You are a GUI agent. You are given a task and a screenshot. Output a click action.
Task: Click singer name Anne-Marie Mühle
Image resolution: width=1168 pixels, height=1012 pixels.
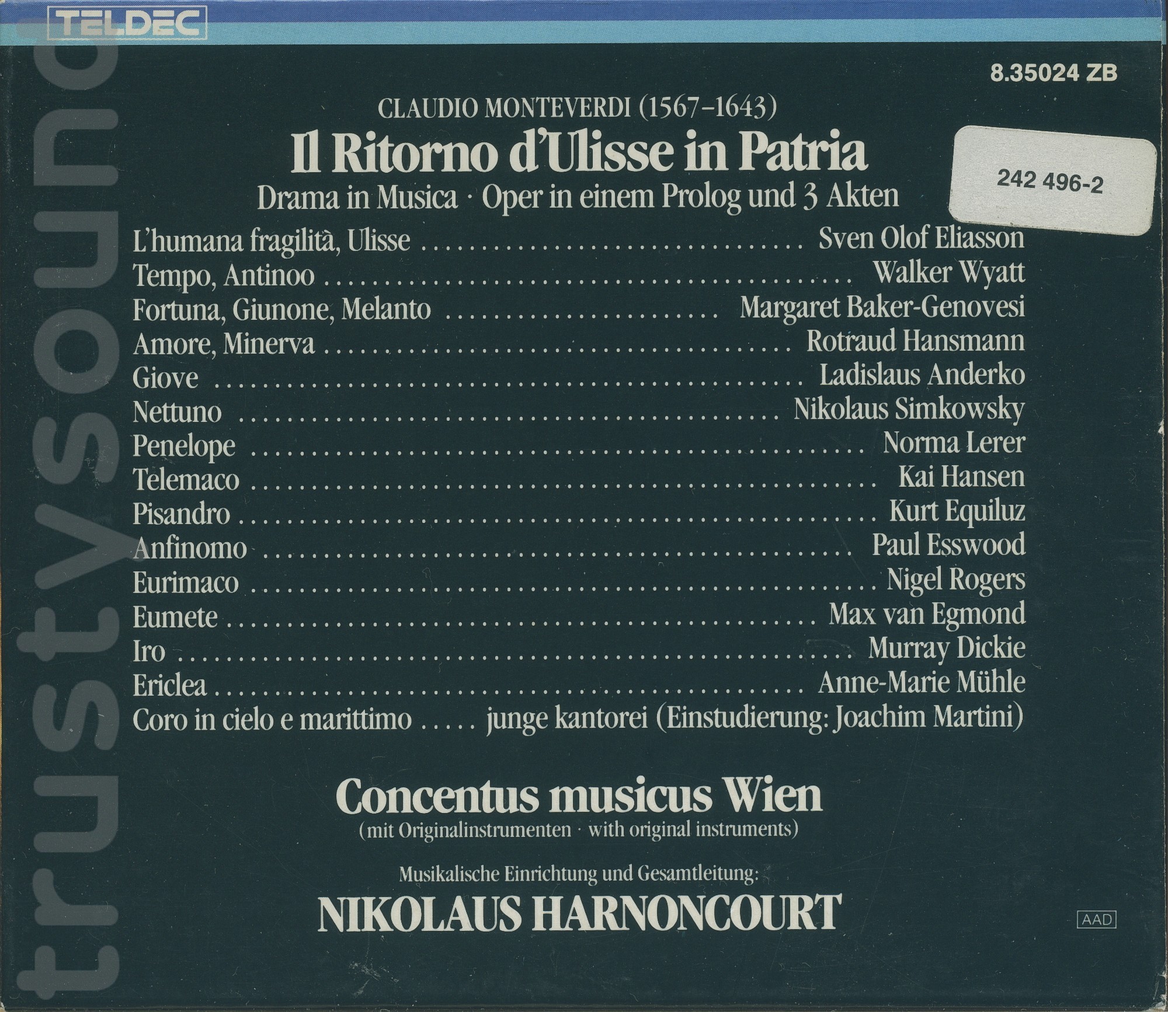point(922,682)
